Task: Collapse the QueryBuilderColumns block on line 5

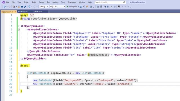Action: 19,29
